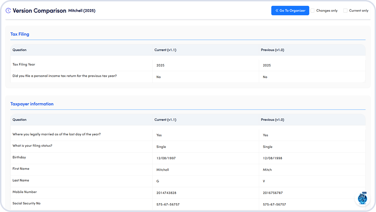Select the Mitchell (2025) client label
376x212 pixels.
[x=82, y=10]
